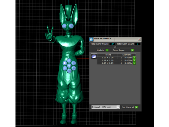Click the green arrow next to Save Report
The height and width of the screenshot is (127, 169).
[133, 50]
